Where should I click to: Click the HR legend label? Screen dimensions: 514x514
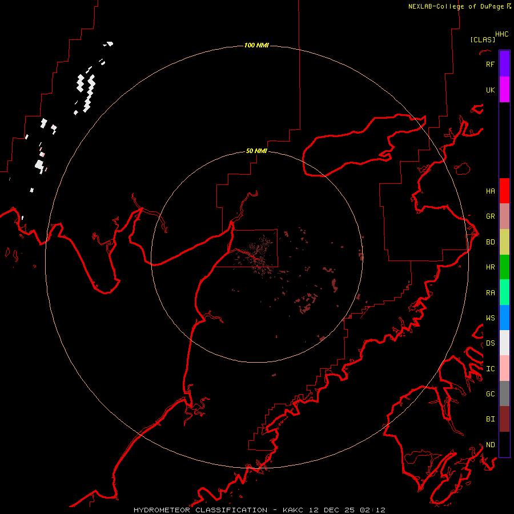(x=490, y=267)
